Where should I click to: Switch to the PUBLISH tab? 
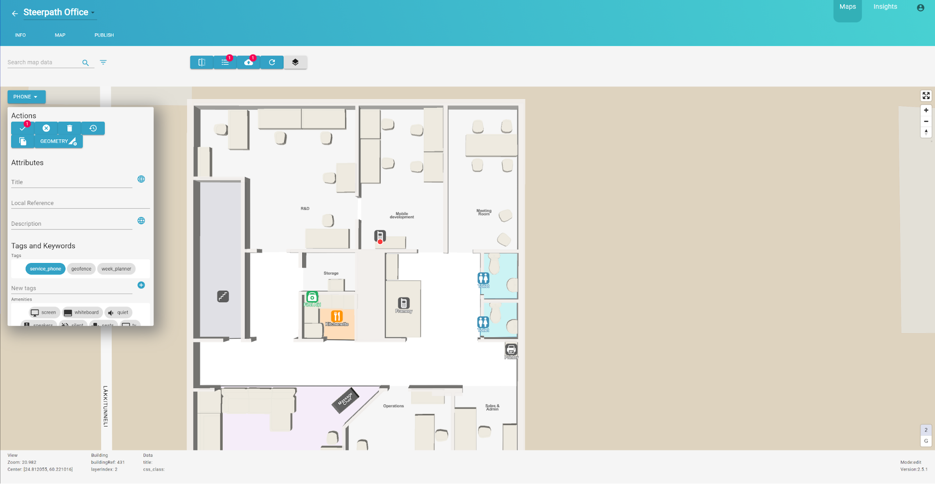(104, 35)
